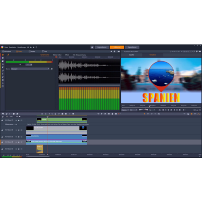Click the trash icon in timeline toolbar
Screen dimensions: 202x202
113,114
